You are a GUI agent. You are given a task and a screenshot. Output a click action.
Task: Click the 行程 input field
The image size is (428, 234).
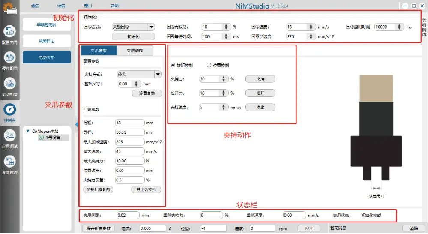click(x=130, y=123)
